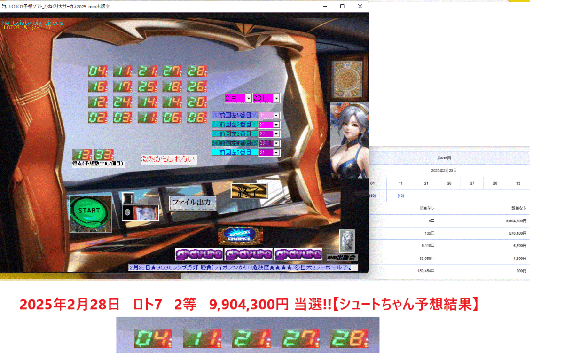Open the 2月 month dropdown
The height and width of the screenshot is (361, 564).
pyautogui.click(x=248, y=98)
